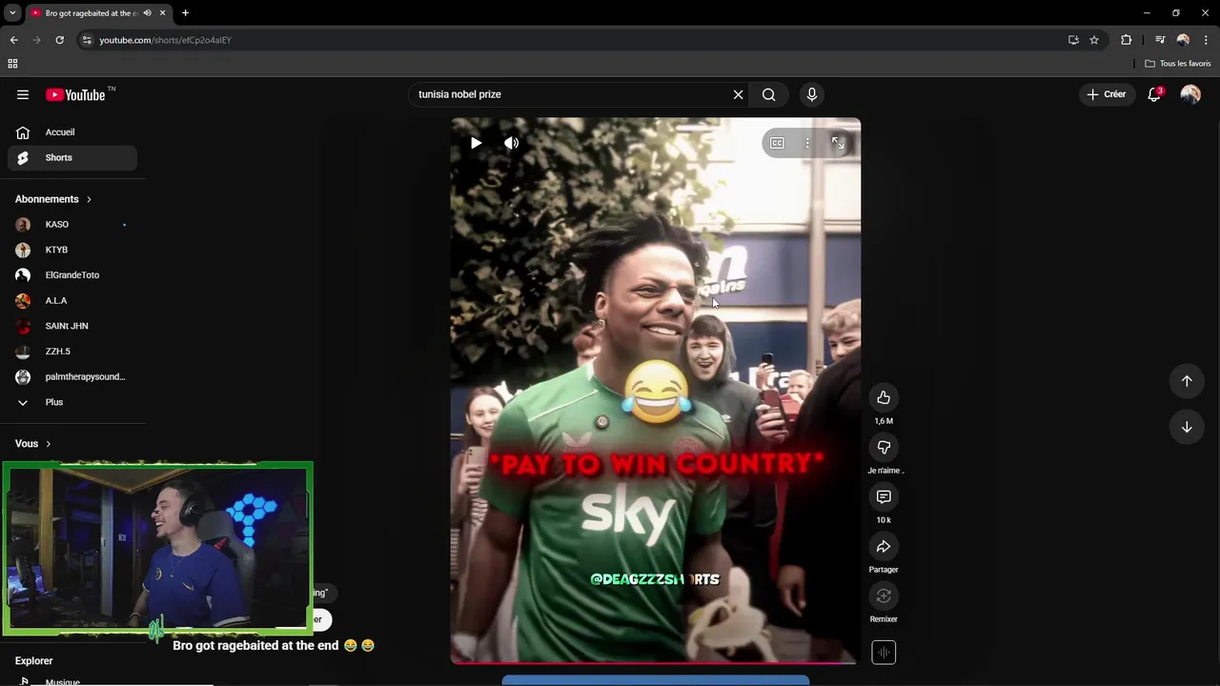The height and width of the screenshot is (686, 1220).
Task: Click the Short's red progress bar
Action: pos(656,662)
